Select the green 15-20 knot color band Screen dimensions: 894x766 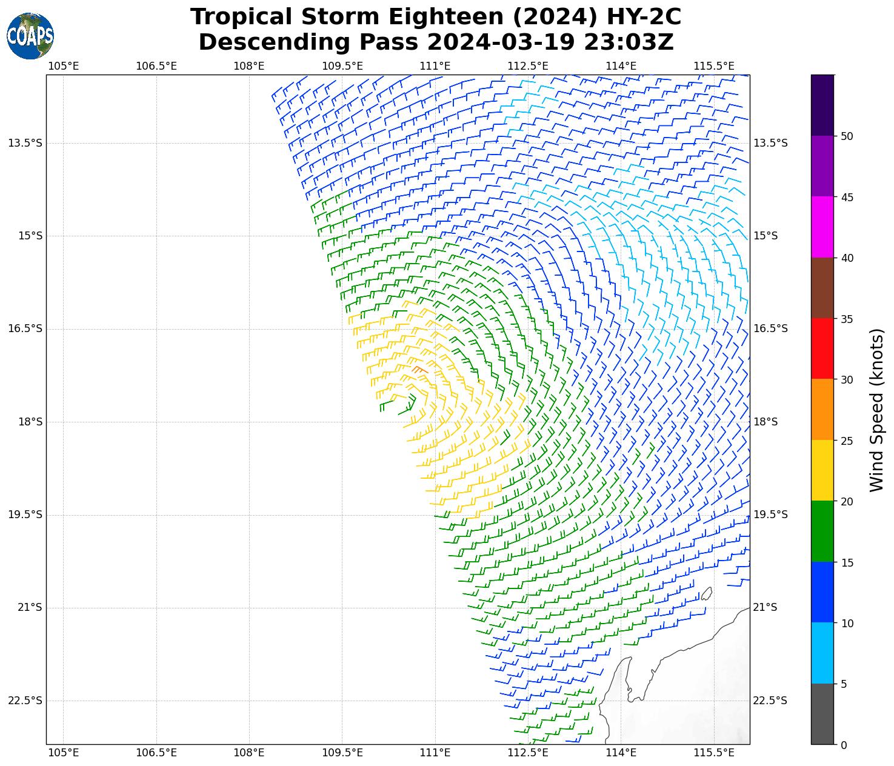point(822,531)
